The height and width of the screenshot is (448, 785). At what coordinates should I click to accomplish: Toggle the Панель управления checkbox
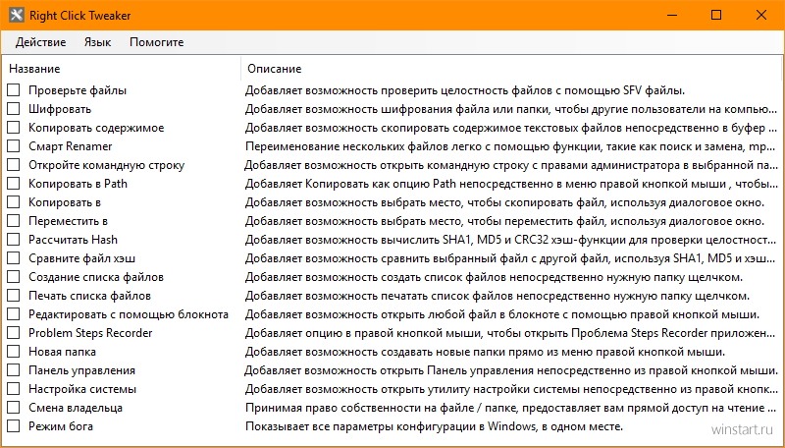click(x=14, y=370)
